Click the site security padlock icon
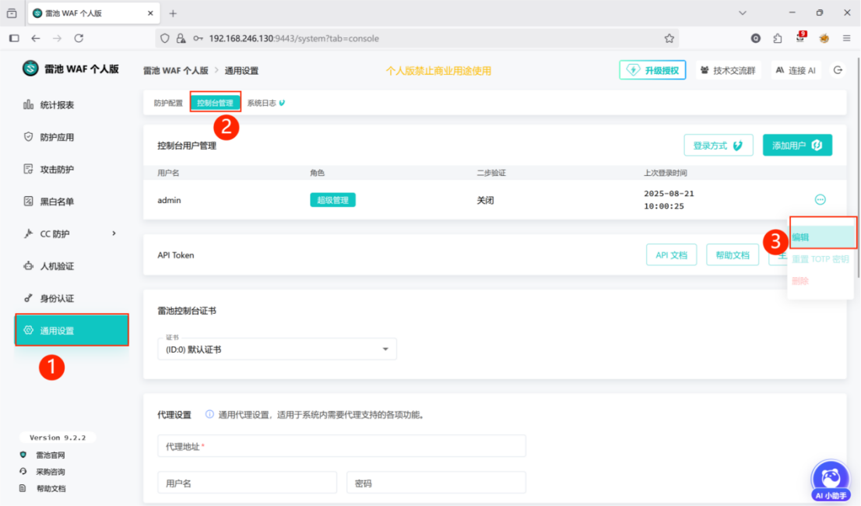 coord(181,38)
